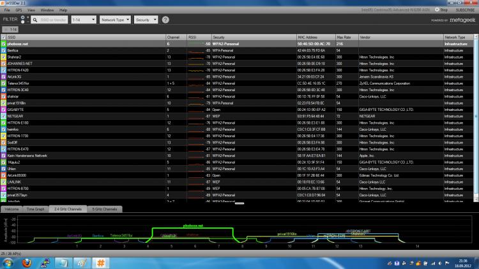
Task: Toggle the HITRON-FA20 network checkbox
Action: [x=3, y=70]
